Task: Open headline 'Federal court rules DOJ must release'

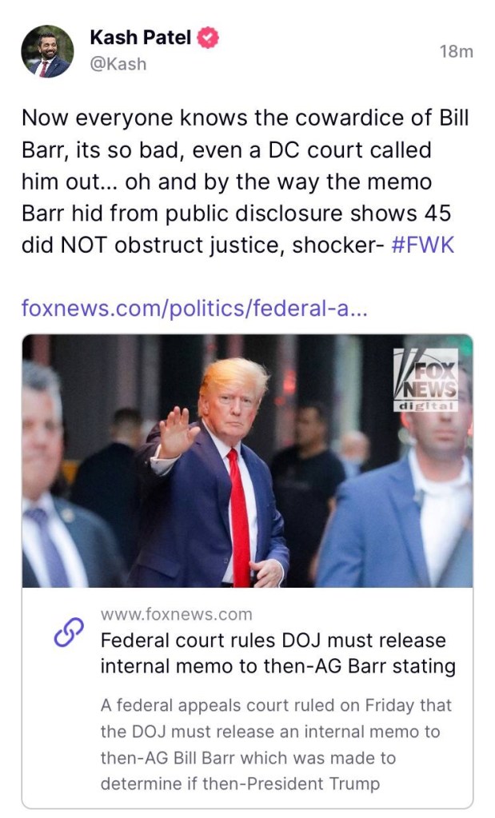Action: click(x=273, y=640)
